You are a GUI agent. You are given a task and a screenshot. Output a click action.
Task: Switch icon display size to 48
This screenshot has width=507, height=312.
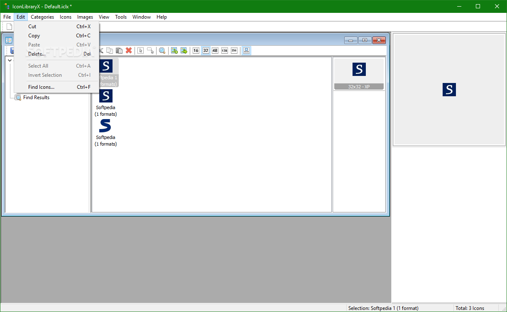(x=215, y=51)
